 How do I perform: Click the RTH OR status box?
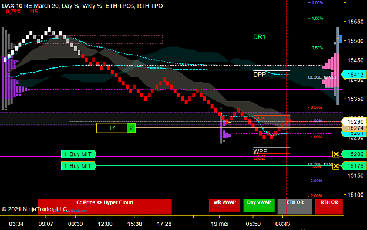point(329,207)
